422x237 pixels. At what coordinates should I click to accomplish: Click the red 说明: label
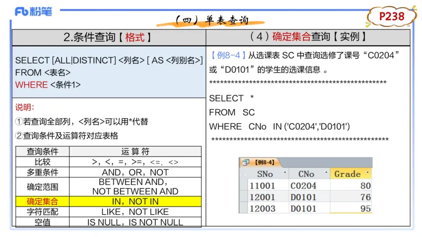[25, 107]
